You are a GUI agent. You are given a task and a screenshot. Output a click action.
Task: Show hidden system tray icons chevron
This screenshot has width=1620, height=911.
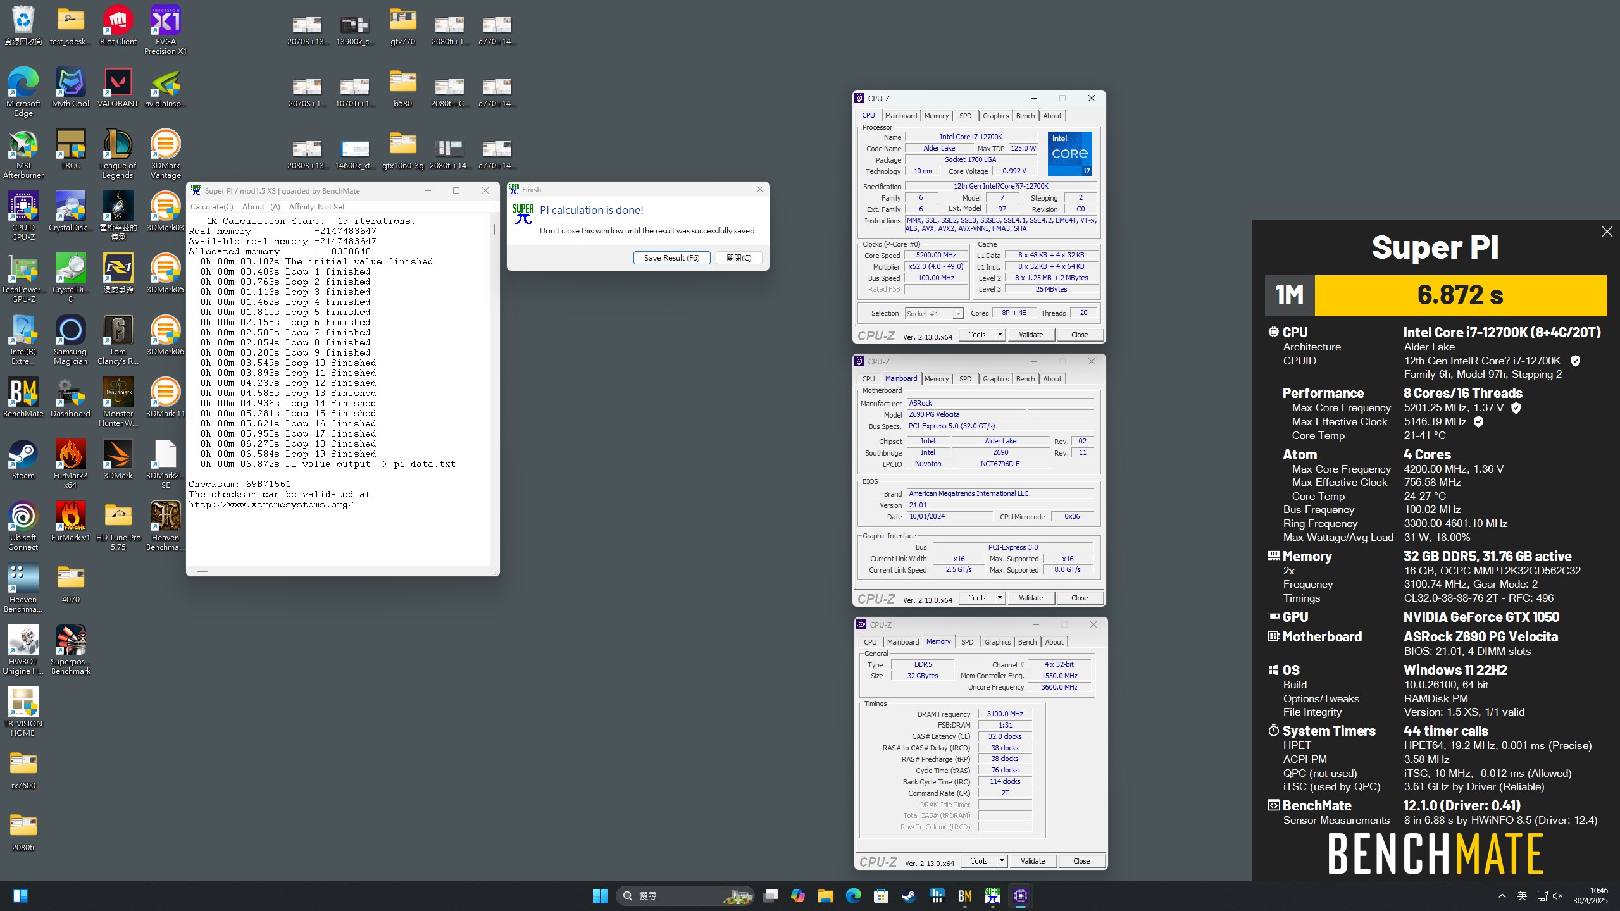[x=1502, y=896]
